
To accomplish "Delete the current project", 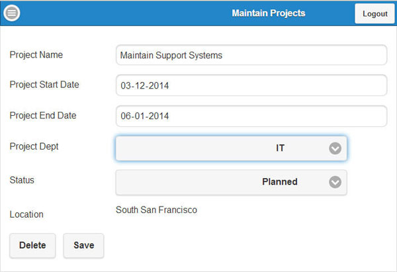I will click(32, 246).
